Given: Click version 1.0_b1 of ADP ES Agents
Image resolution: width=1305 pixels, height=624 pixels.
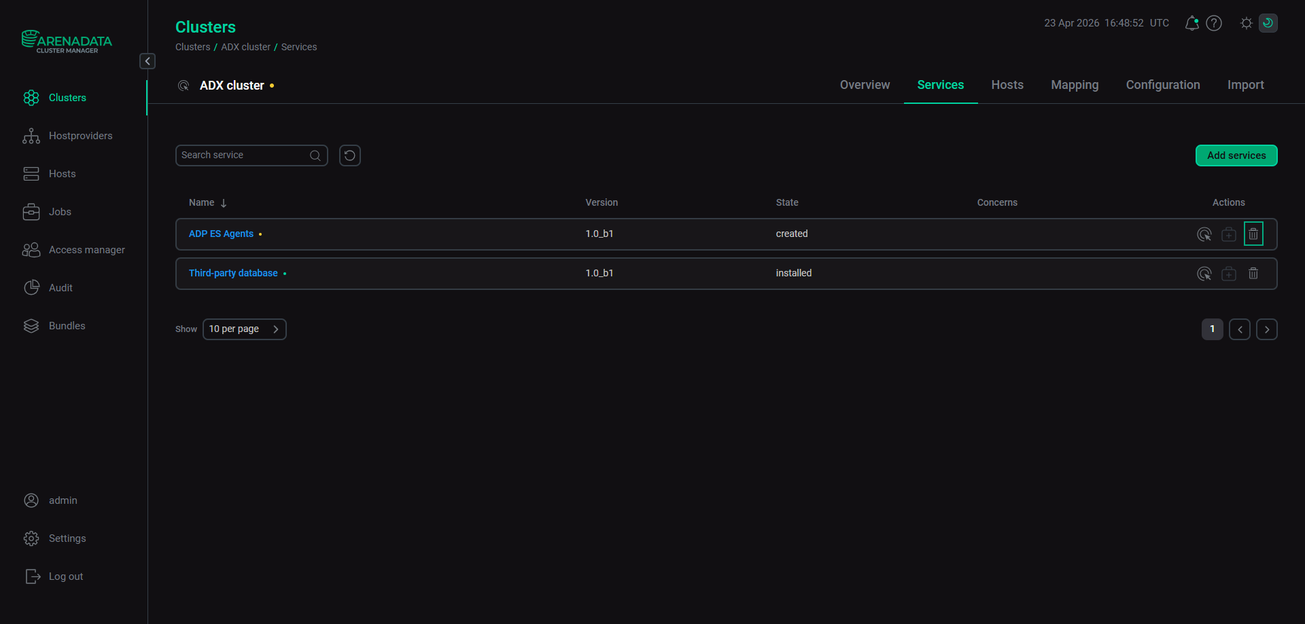Looking at the screenshot, I should (599, 234).
